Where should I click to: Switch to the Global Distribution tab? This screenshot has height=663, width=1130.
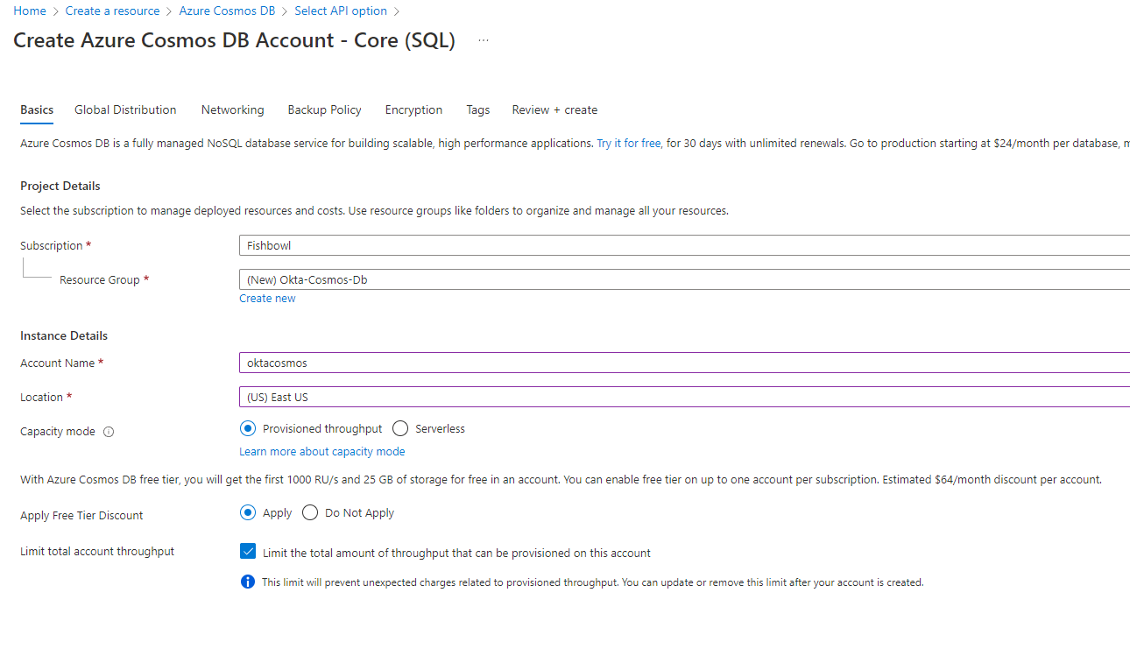(125, 110)
